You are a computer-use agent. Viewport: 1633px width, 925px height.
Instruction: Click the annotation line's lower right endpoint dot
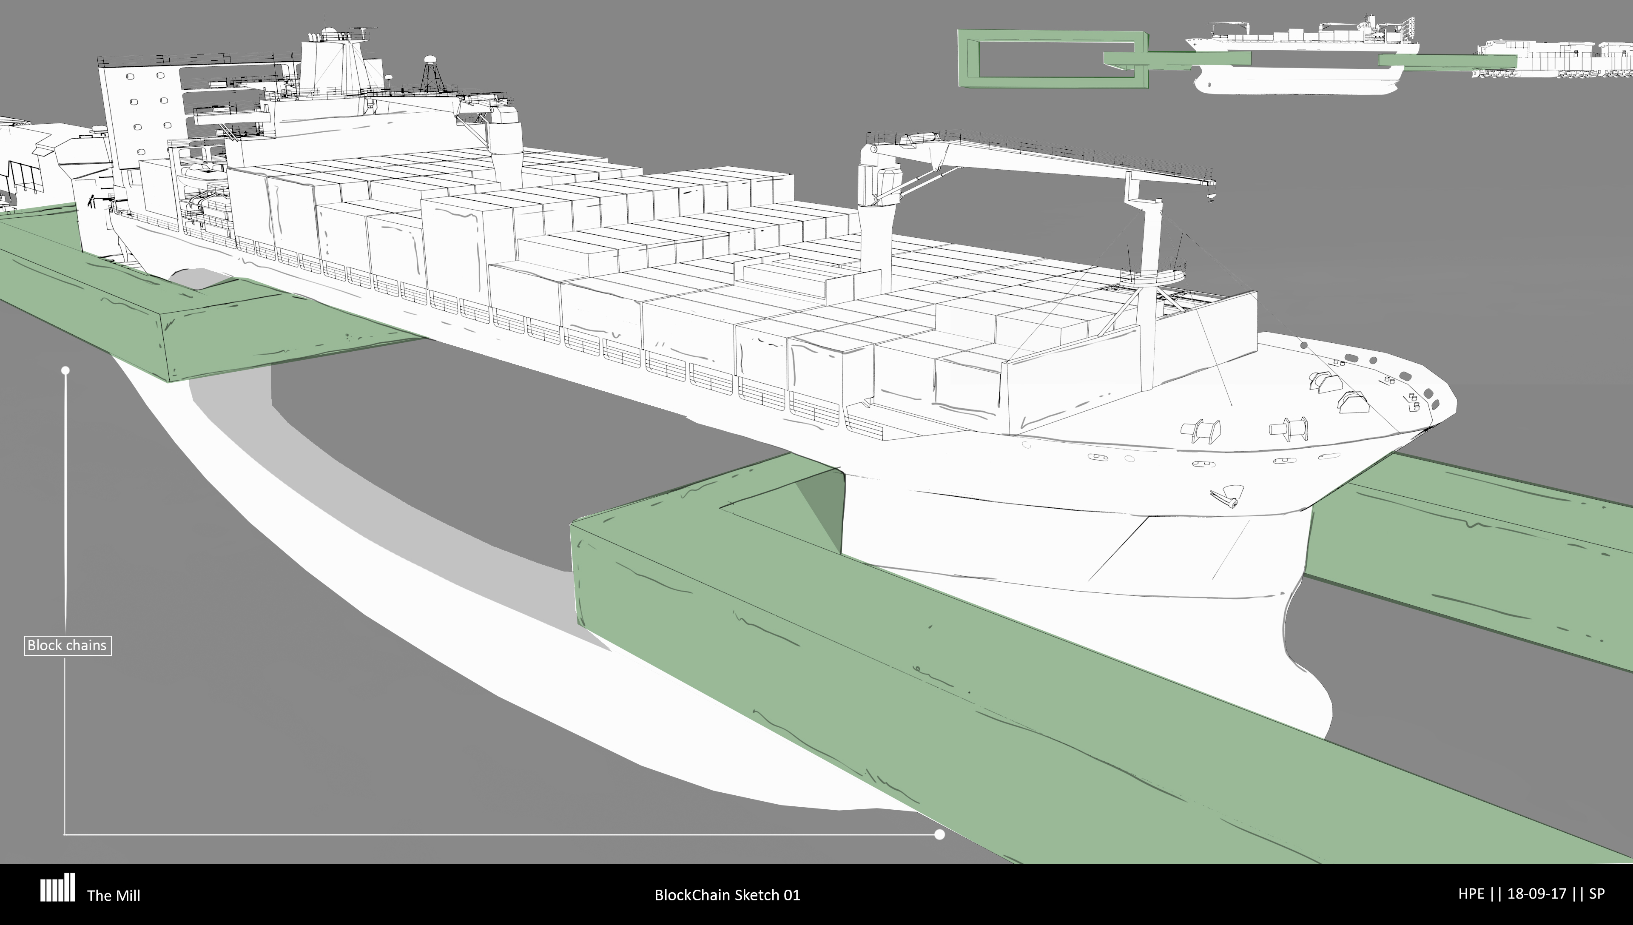pos(939,835)
